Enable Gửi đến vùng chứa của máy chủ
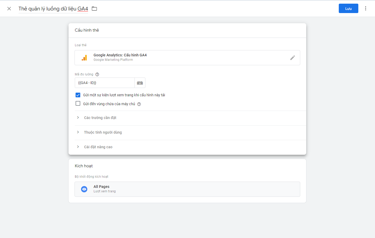Image resolution: width=375 pixels, height=238 pixels. click(78, 104)
